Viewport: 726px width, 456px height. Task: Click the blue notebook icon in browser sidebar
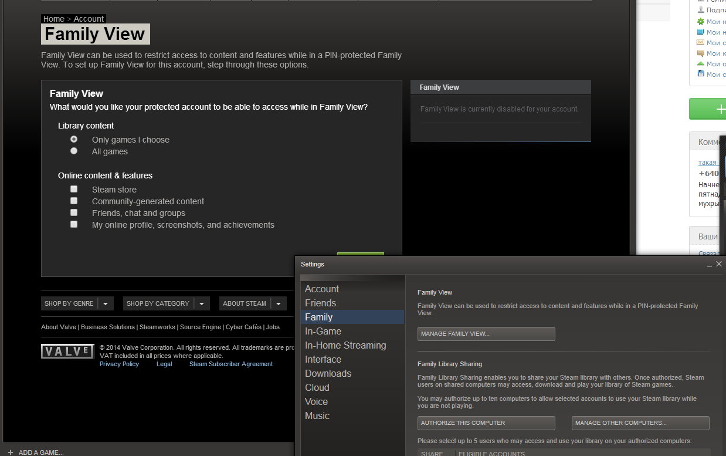tap(700, 32)
